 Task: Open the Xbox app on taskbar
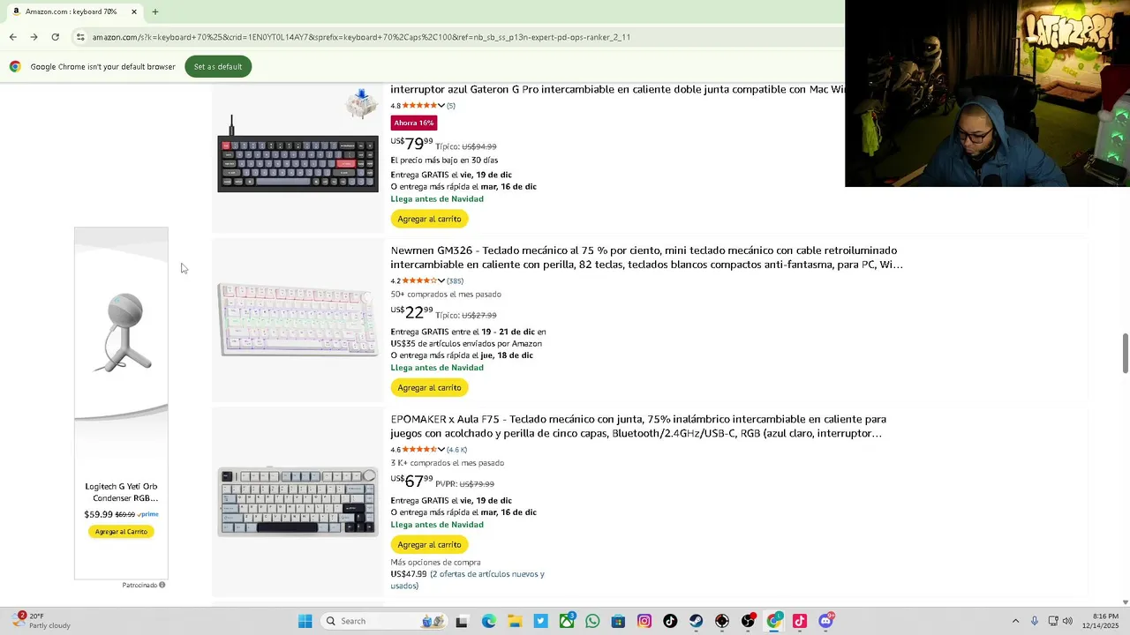[x=567, y=621]
